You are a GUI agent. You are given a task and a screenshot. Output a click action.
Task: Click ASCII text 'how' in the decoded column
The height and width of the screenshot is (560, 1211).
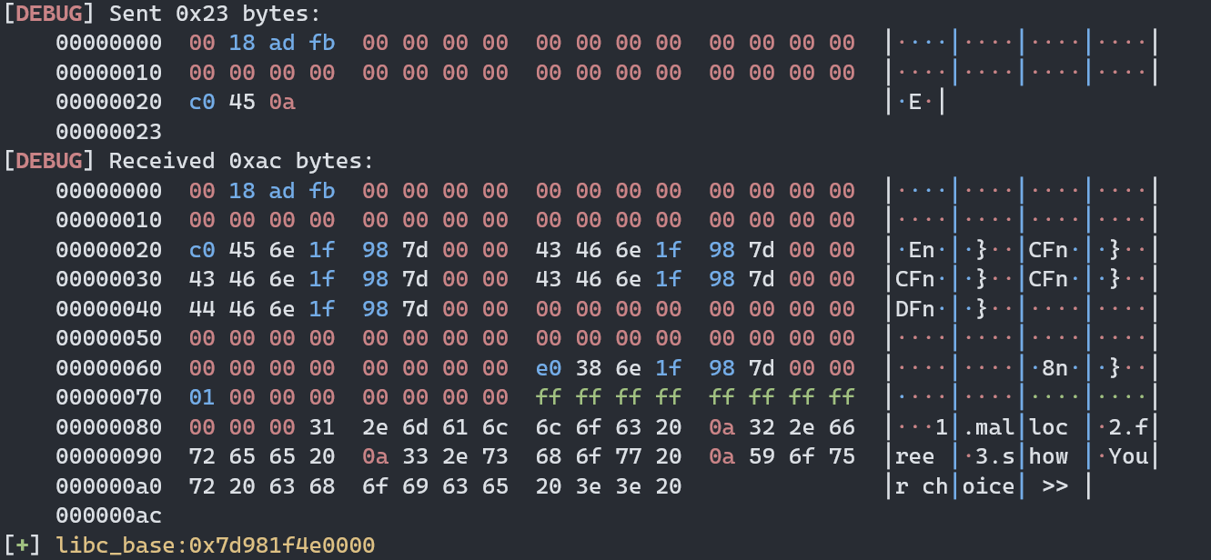tap(1049, 457)
